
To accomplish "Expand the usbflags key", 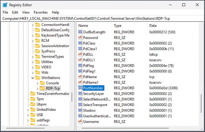I will coord(28,121).
